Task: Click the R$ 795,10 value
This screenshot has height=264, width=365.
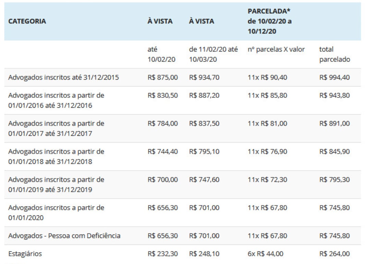Action: [x=204, y=151]
